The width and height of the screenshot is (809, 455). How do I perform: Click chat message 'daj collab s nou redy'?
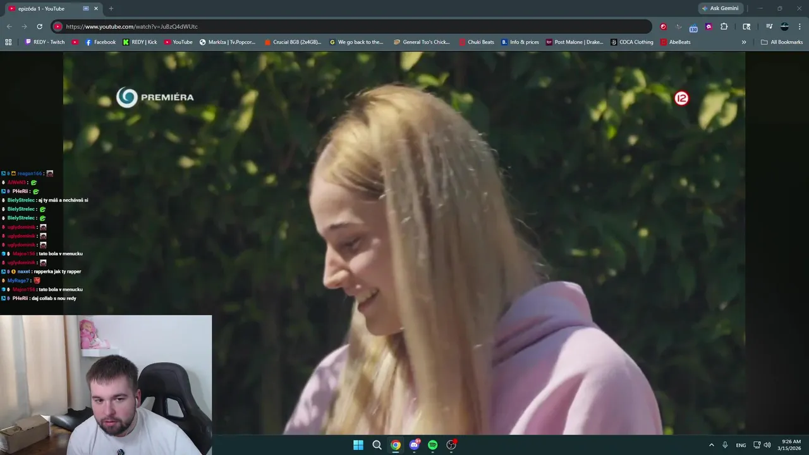point(54,298)
